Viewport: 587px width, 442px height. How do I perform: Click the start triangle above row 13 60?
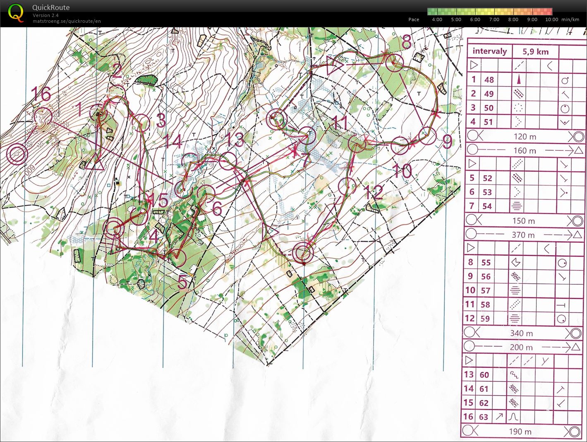click(469, 360)
